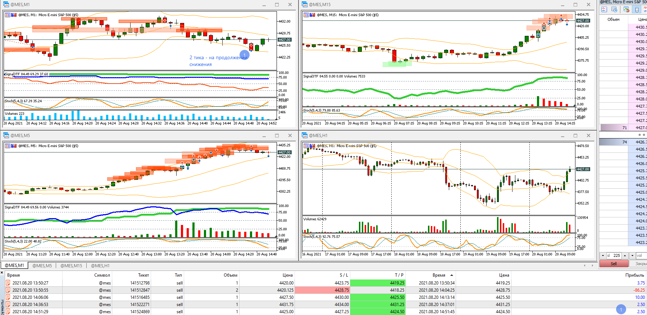The height and width of the screenshot is (315, 647).
Task: Click the blue circled 1 marker on M1 chart
Action: pos(245,55)
